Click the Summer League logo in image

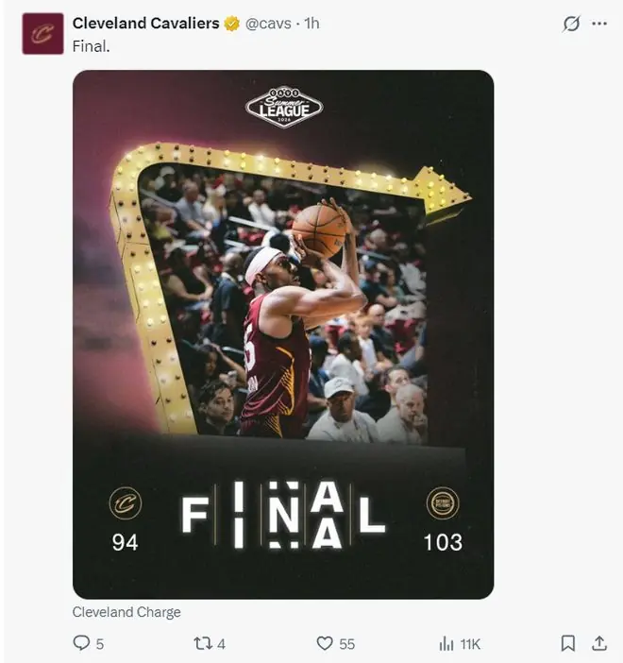point(284,108)
